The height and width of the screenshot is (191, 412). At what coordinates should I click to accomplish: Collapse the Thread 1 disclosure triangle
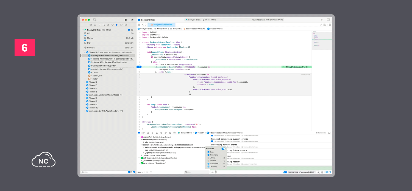[85, 52]
